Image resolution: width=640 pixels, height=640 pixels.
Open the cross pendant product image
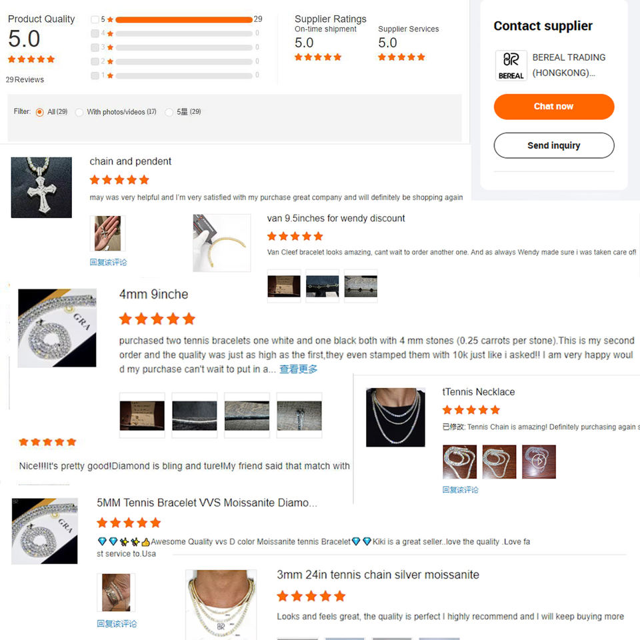tap(41, 187)
